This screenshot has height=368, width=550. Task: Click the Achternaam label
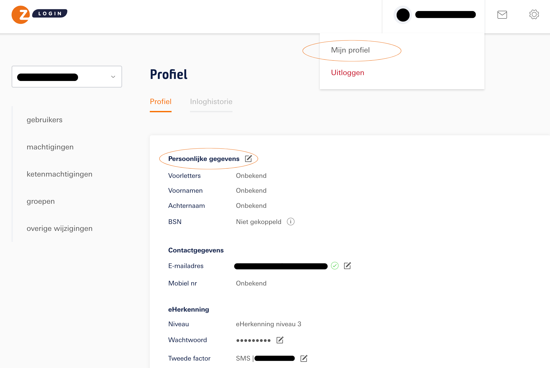pyautogui.click(x=186, y=206)
